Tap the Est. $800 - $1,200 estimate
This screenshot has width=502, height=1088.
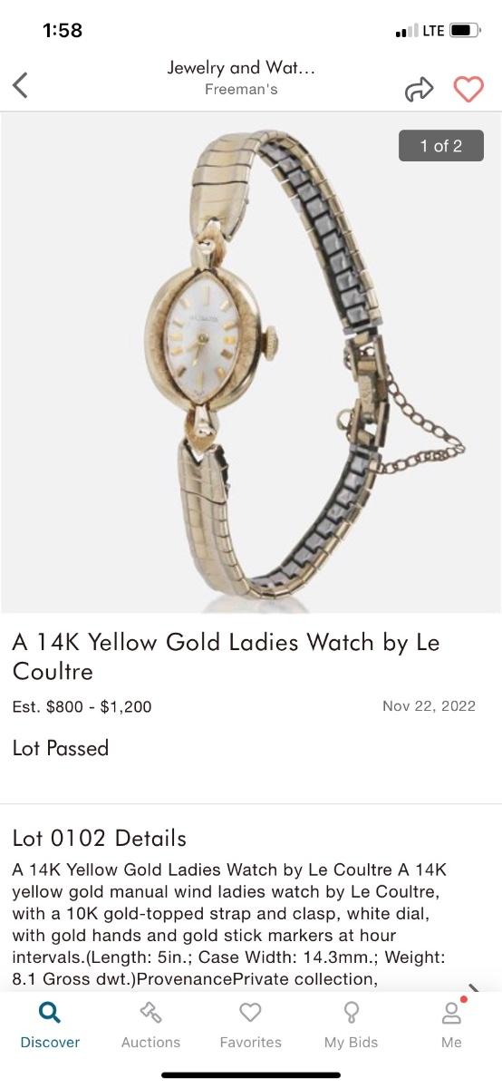pos(82,706)
